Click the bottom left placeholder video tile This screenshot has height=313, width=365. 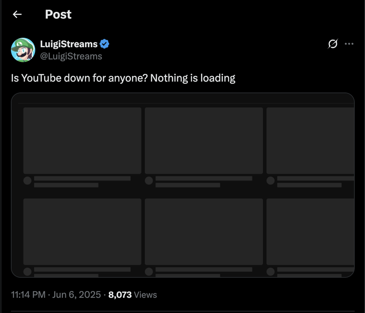(82, 232)
